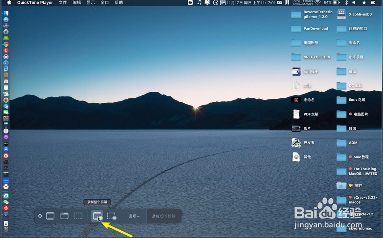The image size is (383, 238).
Task: Open Notification Center list icon
Action: click(x=373, y=2)
